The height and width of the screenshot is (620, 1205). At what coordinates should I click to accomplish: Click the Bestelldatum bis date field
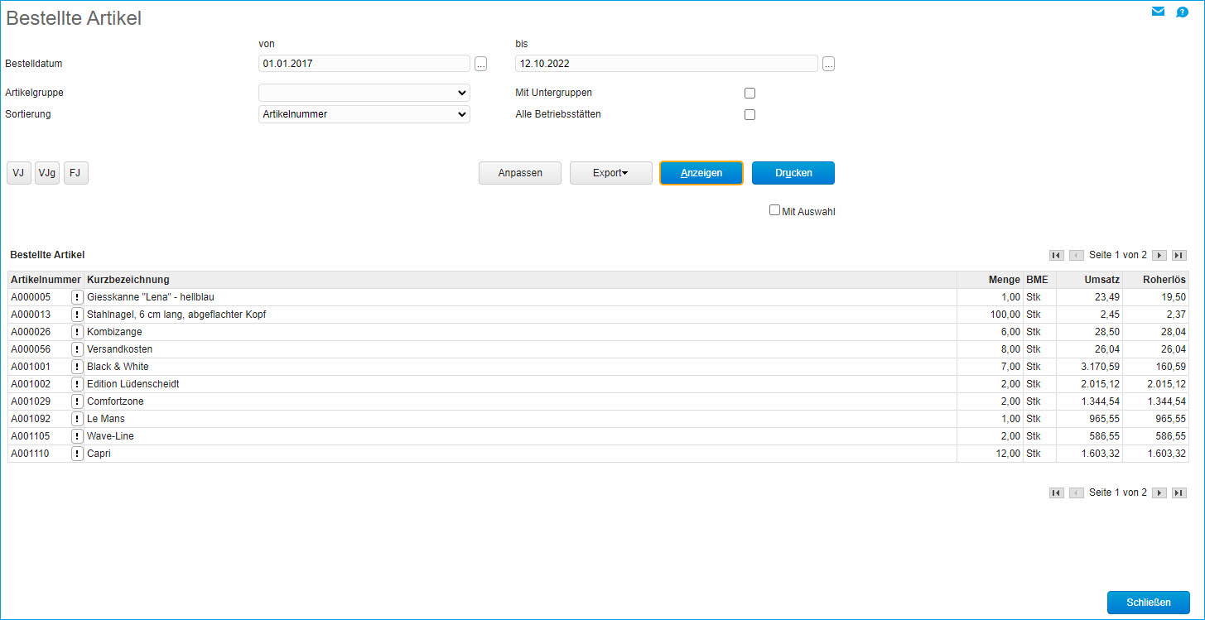666,64
